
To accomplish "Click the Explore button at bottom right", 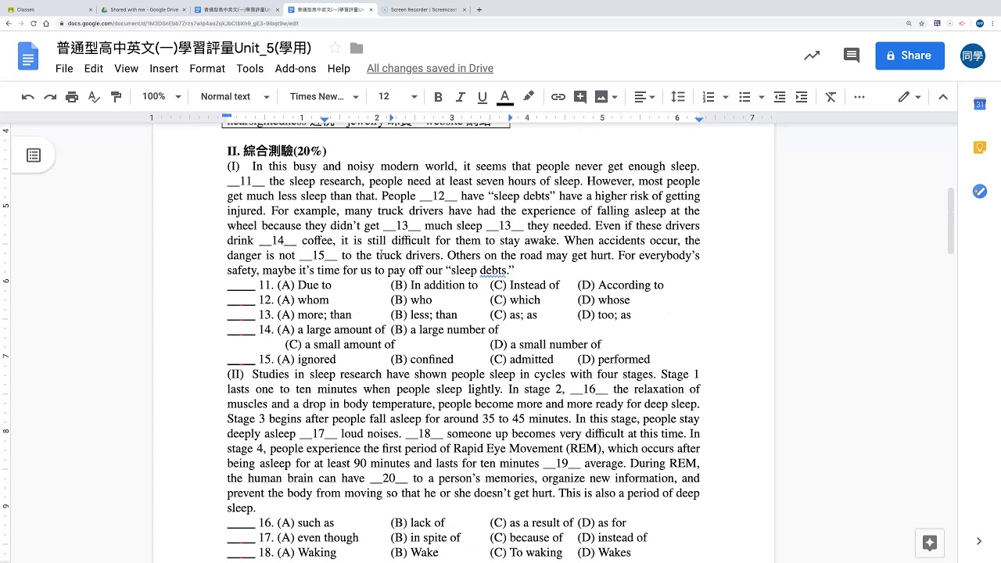I will tap(930, 543).
